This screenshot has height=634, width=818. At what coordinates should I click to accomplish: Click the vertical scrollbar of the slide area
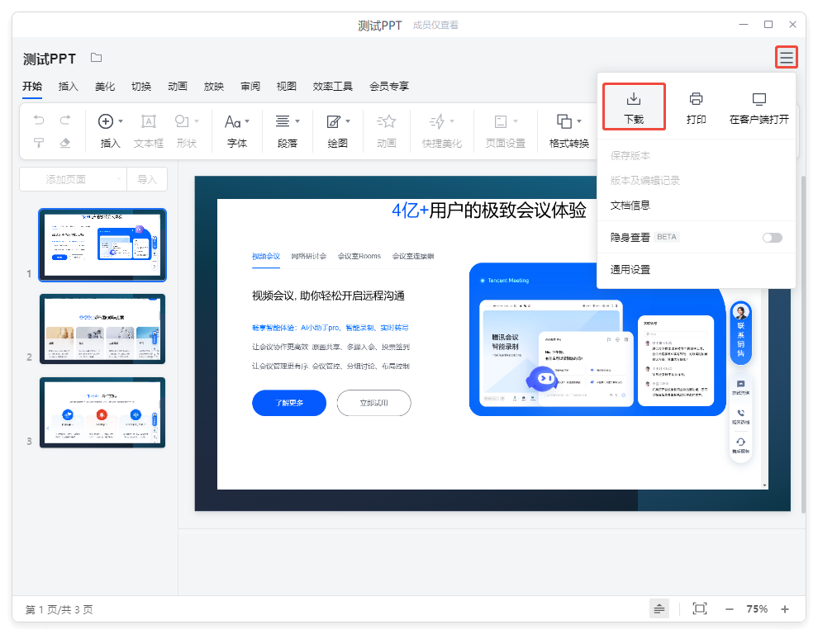coord(803,344)
